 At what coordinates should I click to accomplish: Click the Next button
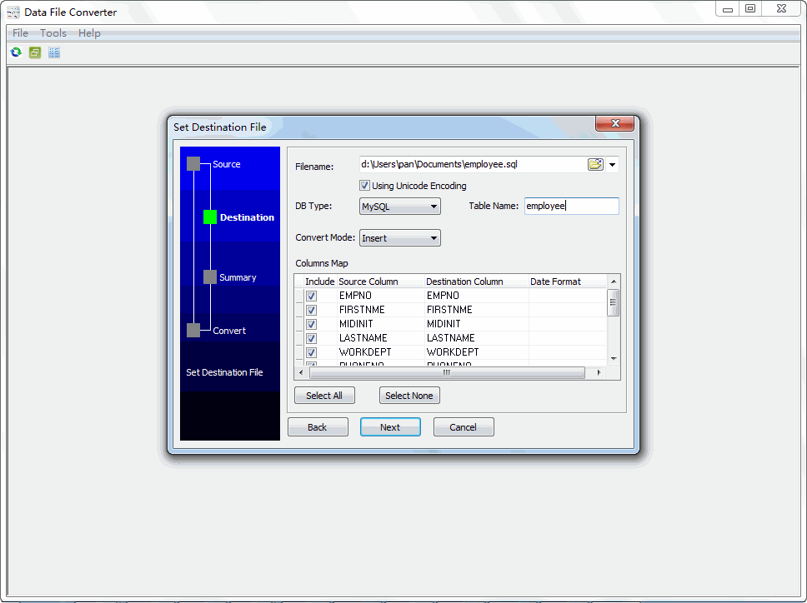[x=390, y=427]
